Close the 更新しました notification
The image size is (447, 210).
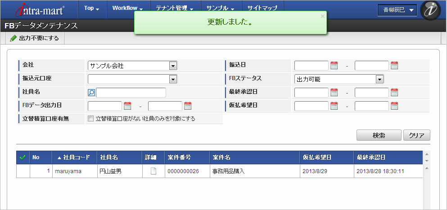(322, 16)
